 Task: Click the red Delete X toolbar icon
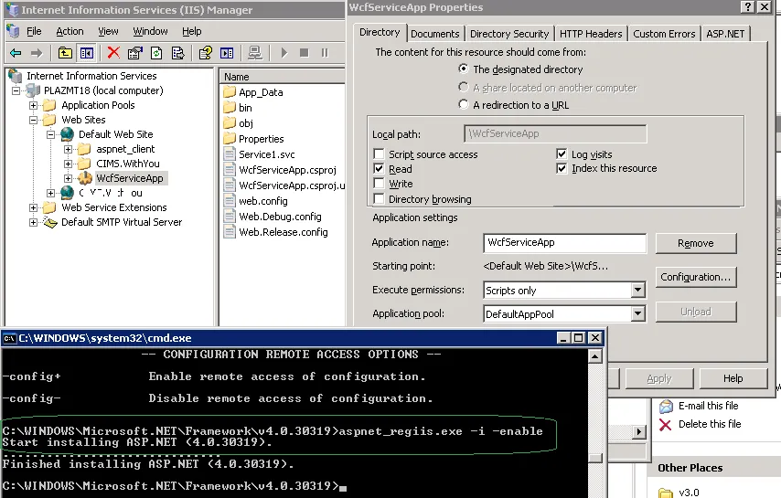click(113, 53)
